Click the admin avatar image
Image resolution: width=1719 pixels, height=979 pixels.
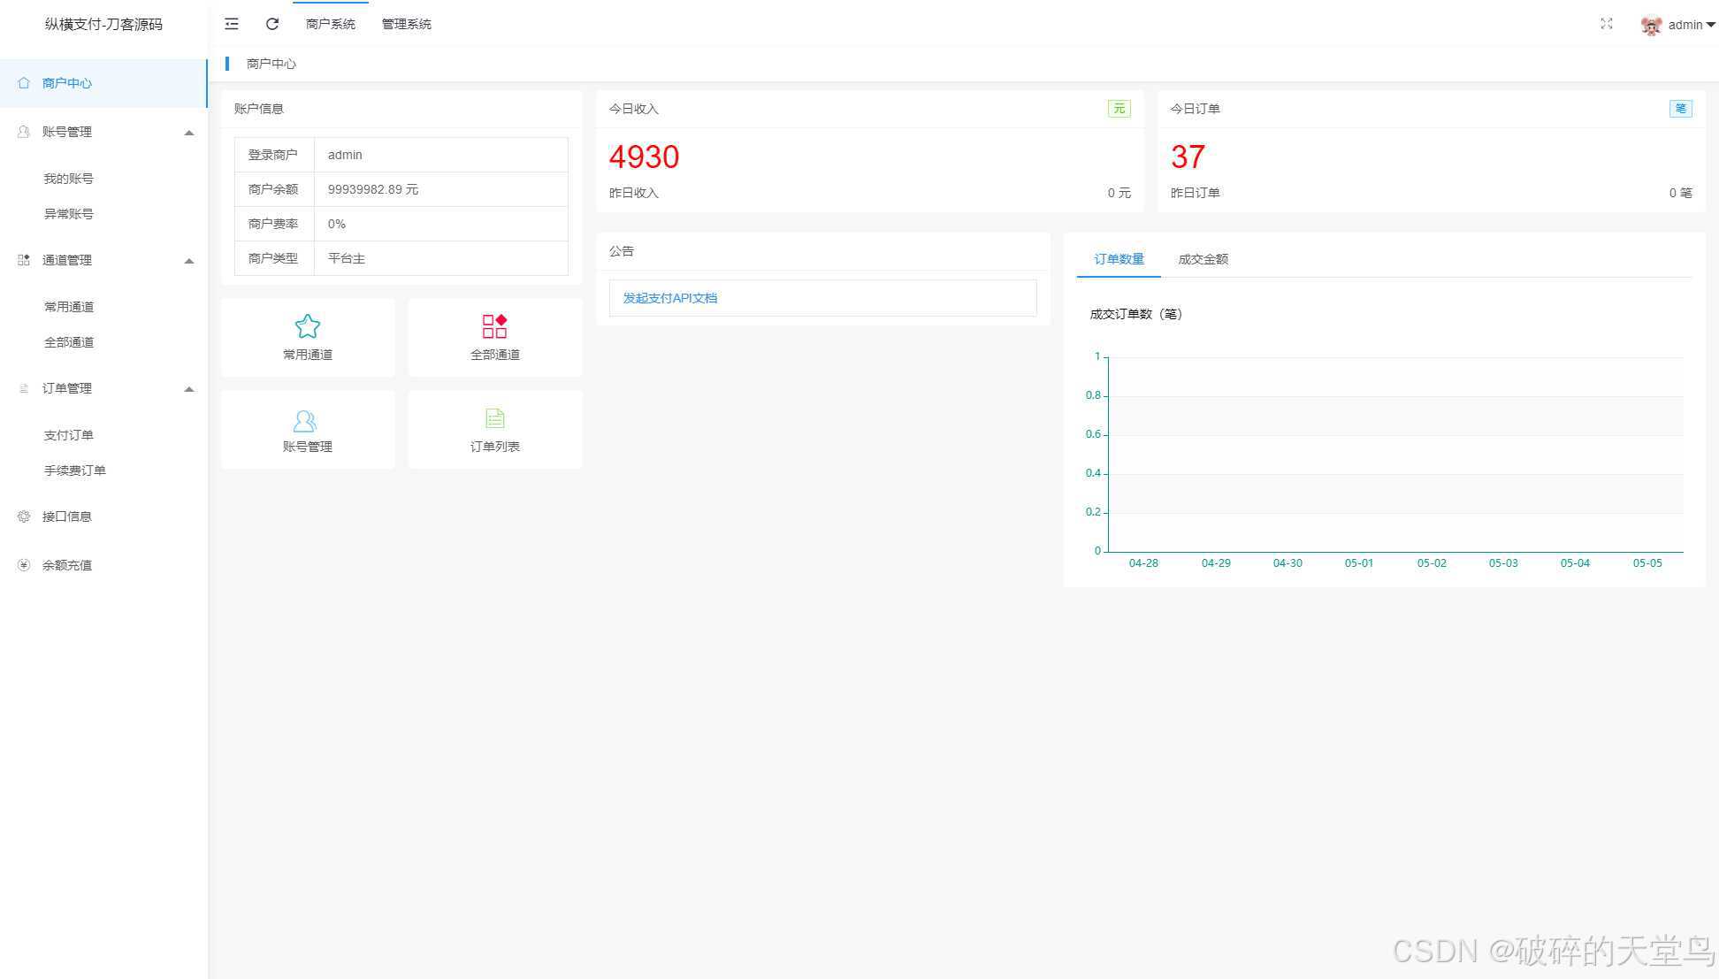1650,25
